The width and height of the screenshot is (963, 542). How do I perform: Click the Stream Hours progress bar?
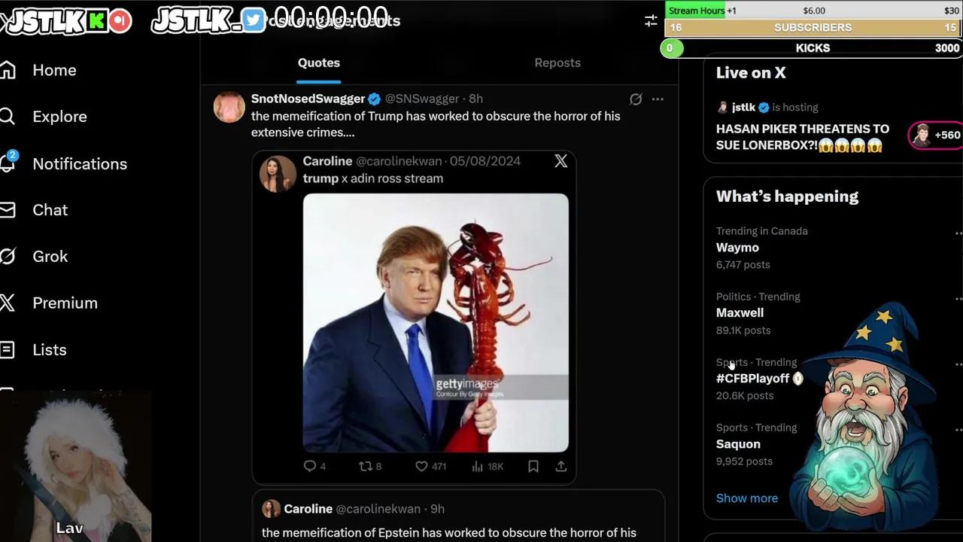(x=813, y=11)
